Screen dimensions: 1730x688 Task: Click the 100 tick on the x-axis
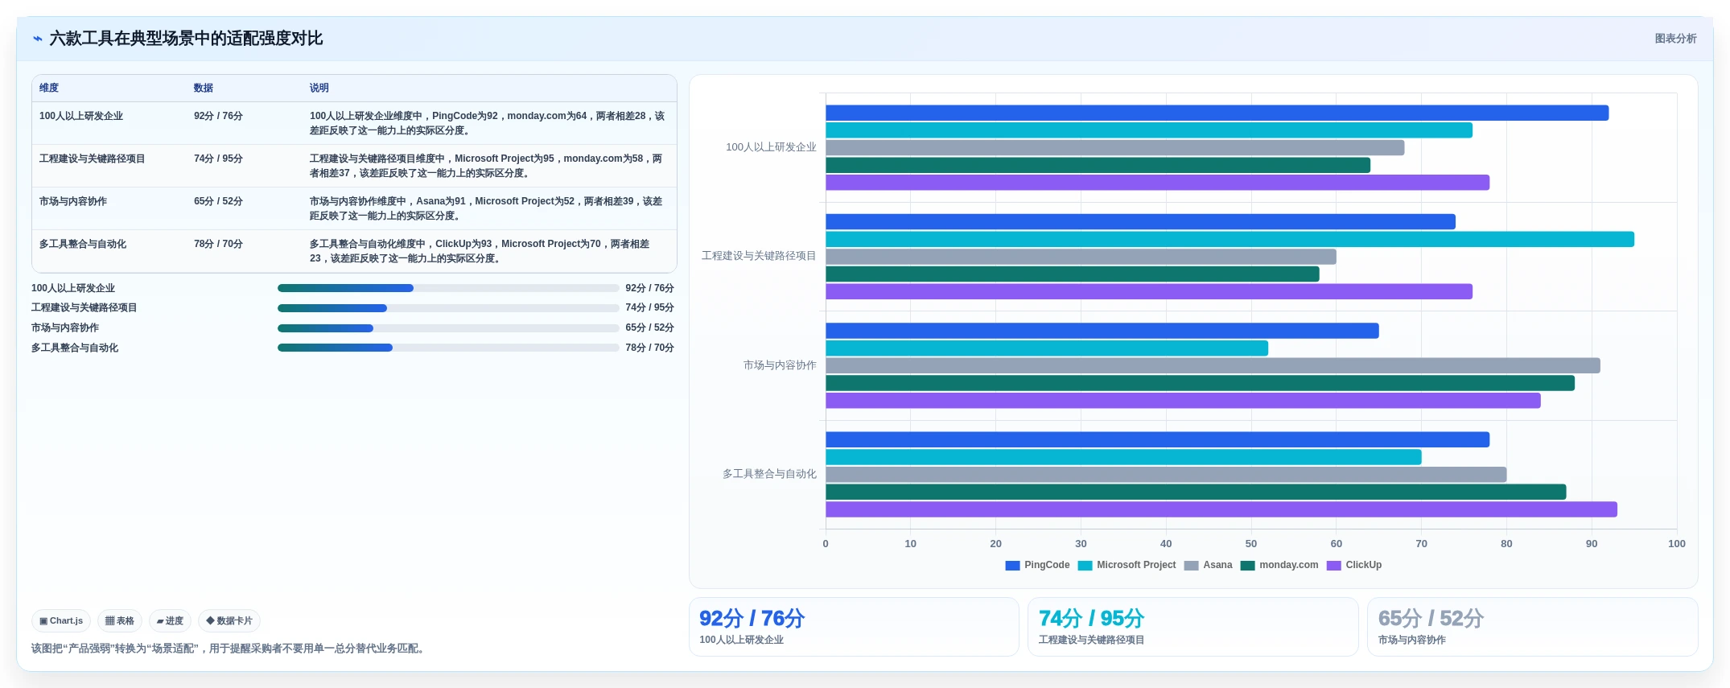pyautogui.click(x=1676, y=545)
